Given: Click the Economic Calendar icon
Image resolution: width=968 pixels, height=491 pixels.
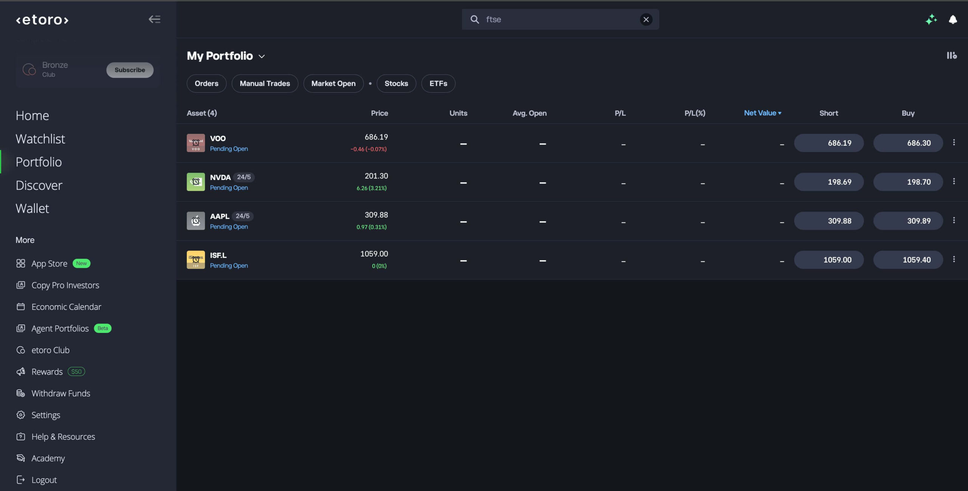Looking at the screenshot, I should 21,306.
